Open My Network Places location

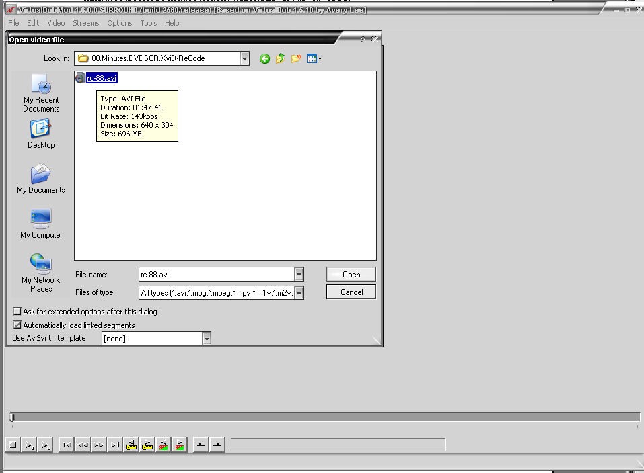point(41,273)
